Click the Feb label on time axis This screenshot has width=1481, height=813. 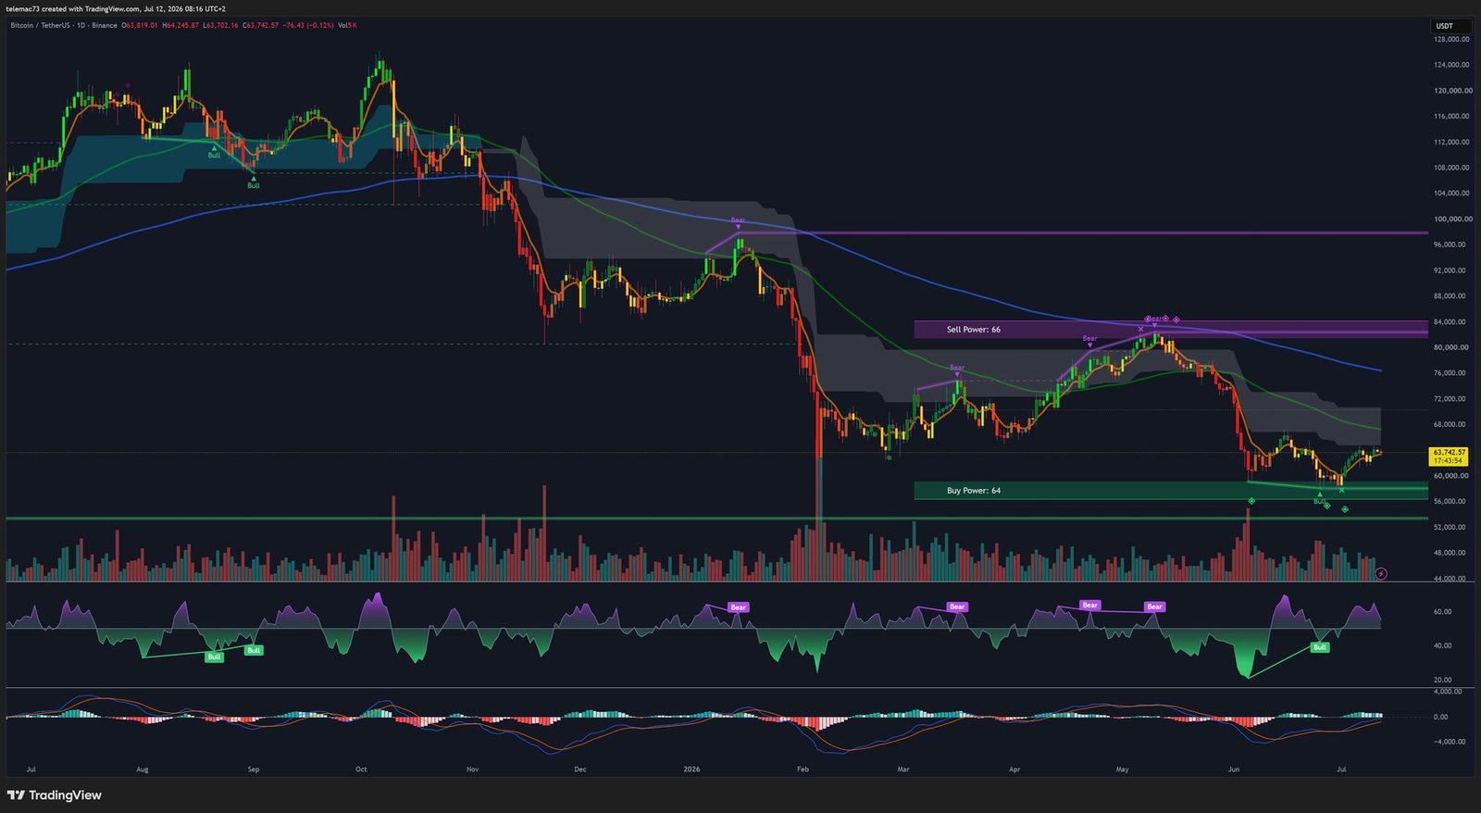tap(803, 769)
